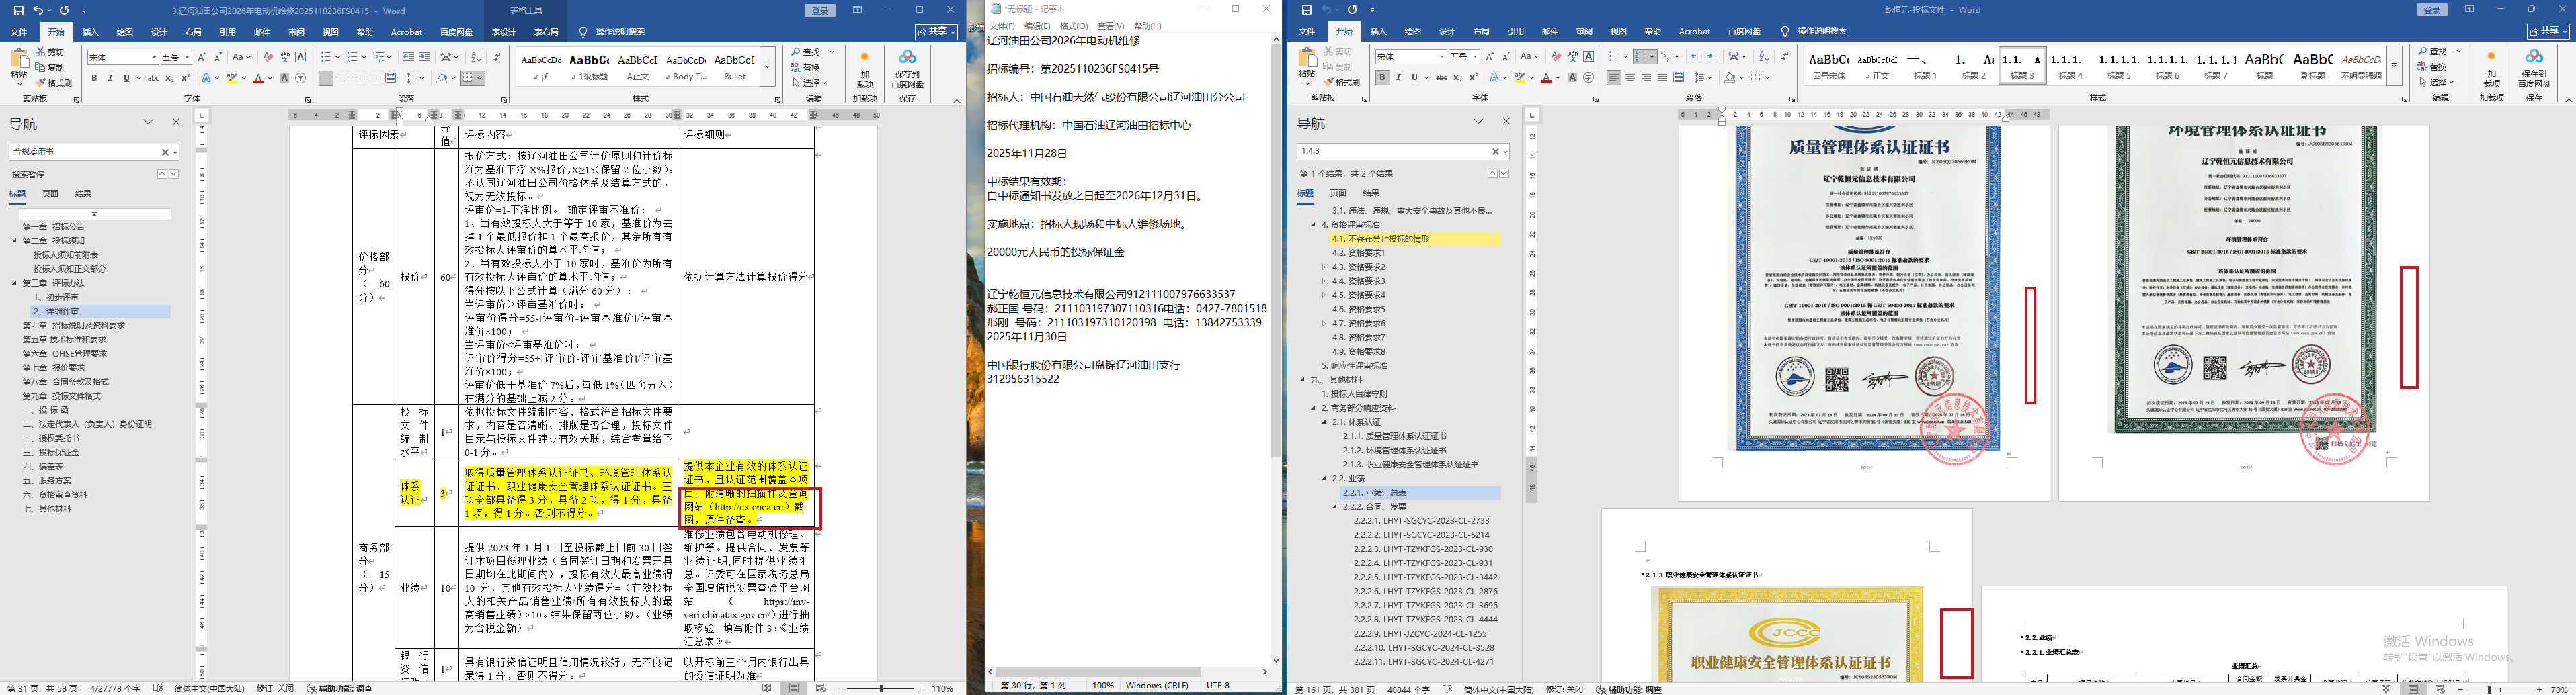Expand '4.3. 资格要求2' in right navigation tree
The width and height of the screenshot is (2576, 695).
pos(1324,267)
